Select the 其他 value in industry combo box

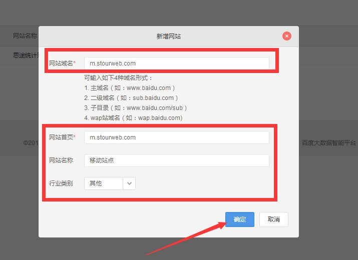click(x=103, y=183)
